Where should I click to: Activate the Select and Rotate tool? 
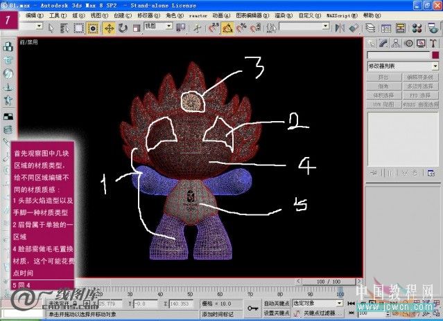click(x=123, y=28)
